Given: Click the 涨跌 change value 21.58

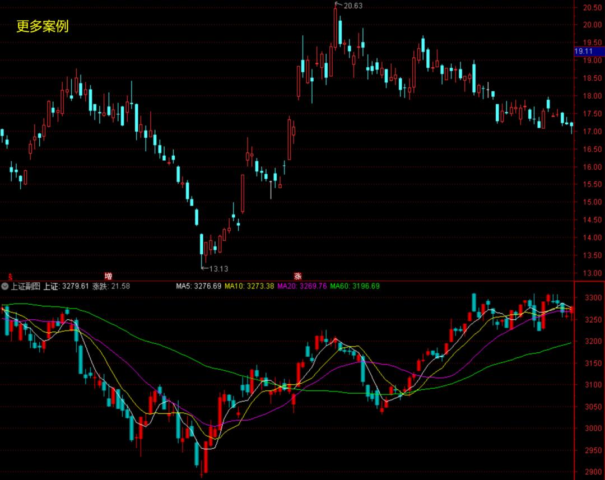Looking at the screenshot, I should (x=111, y=286).
